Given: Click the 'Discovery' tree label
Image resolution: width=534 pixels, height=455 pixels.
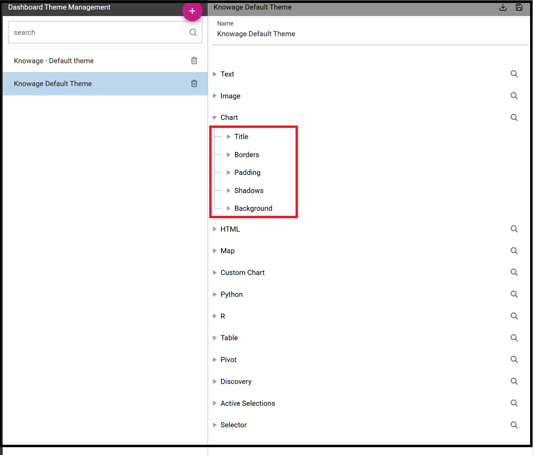Looking at the screenshot, I should (x=236, y=381).
